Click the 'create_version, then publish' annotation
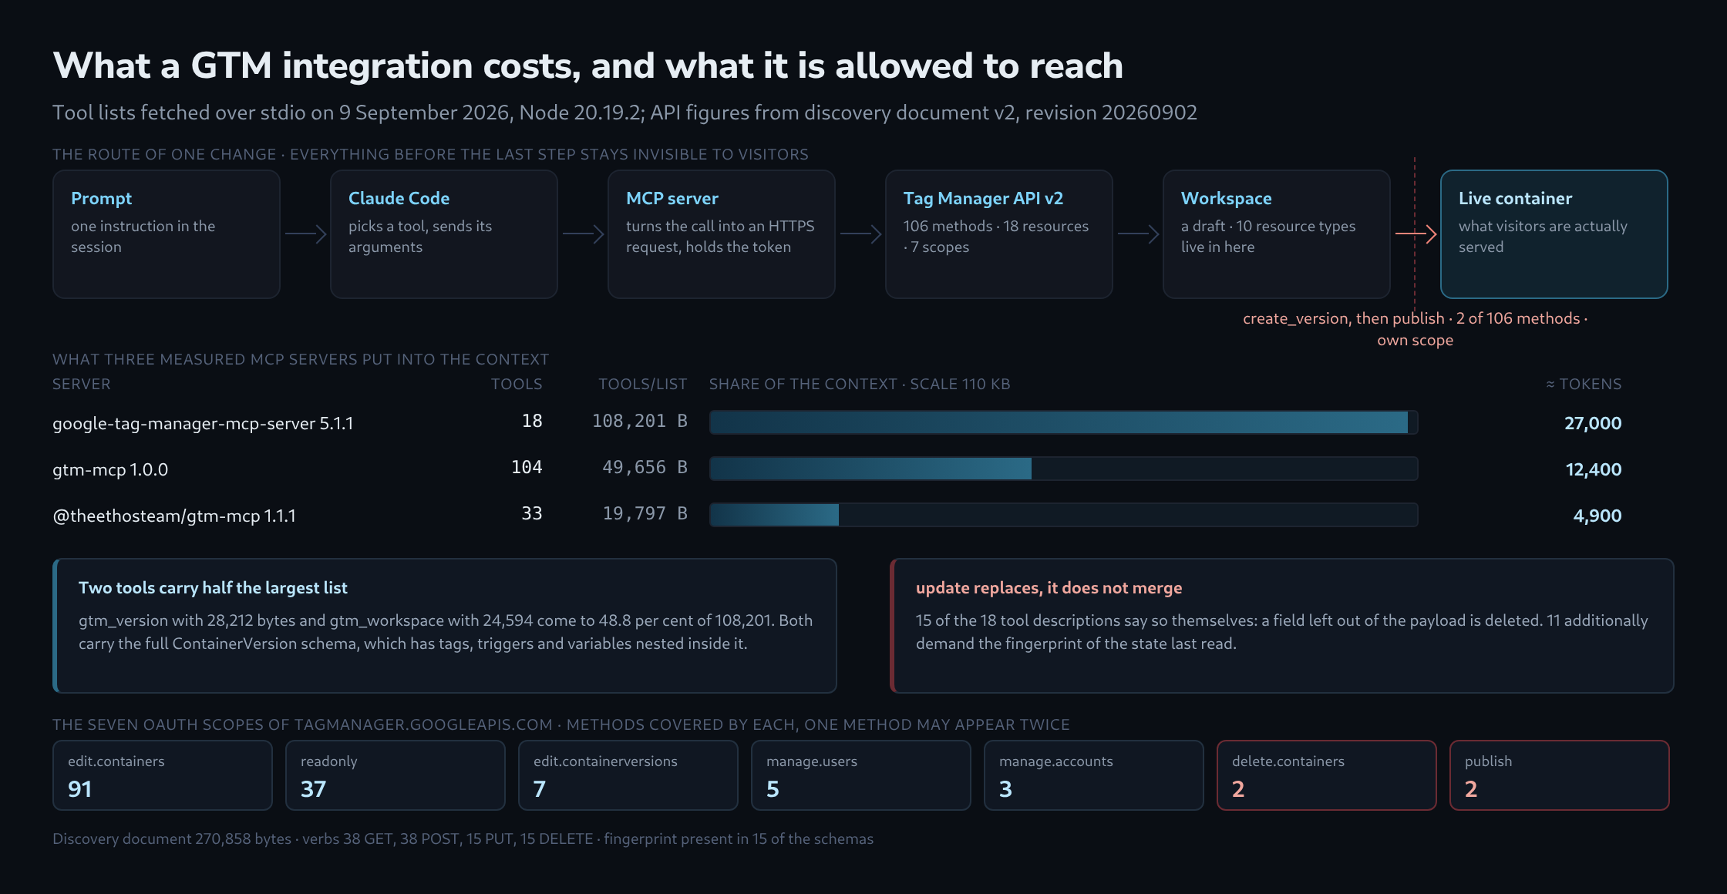Image resolution: width=1727 pixels, height=894 pixels. [x=1415, y=329]
